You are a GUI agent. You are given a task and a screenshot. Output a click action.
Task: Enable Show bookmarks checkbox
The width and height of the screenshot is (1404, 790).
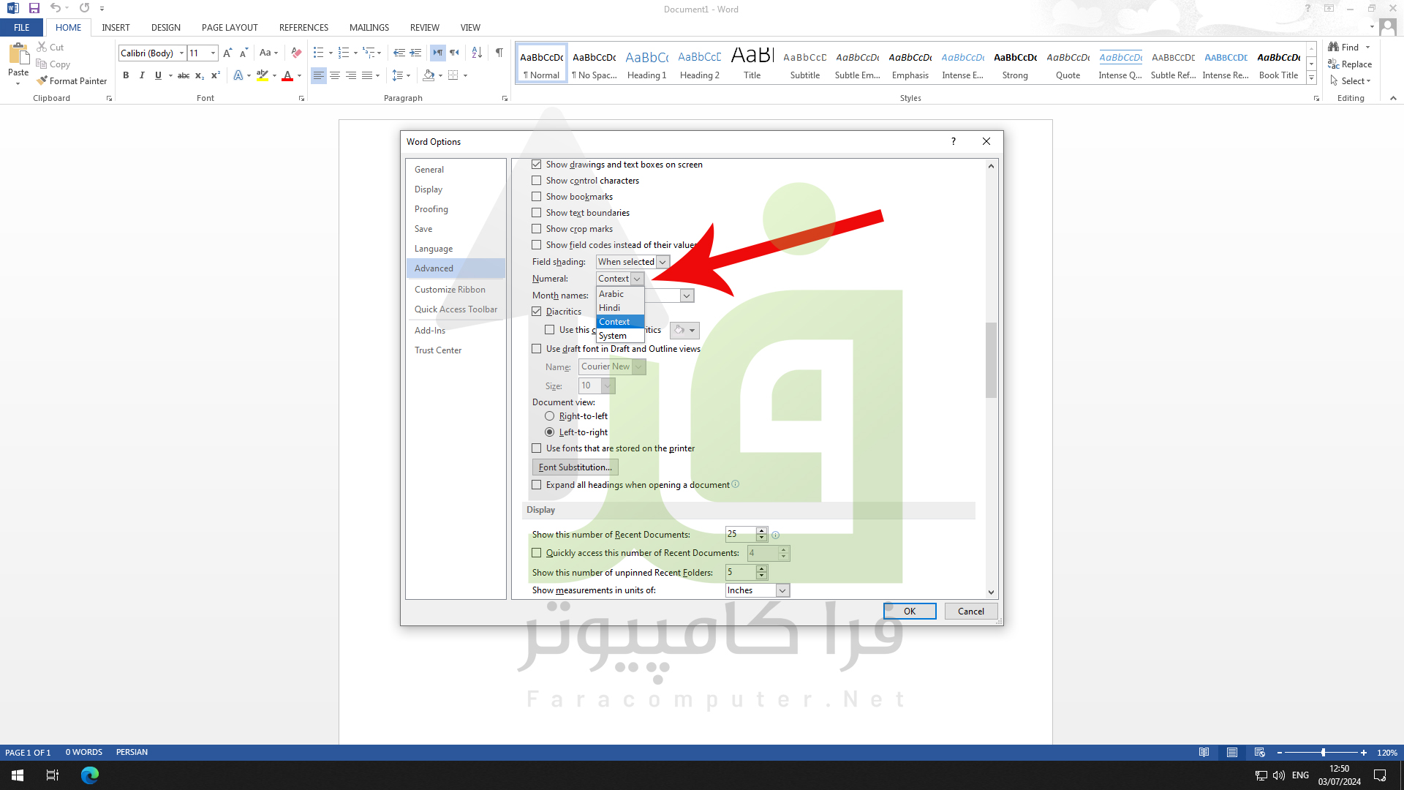pos(537,197)
